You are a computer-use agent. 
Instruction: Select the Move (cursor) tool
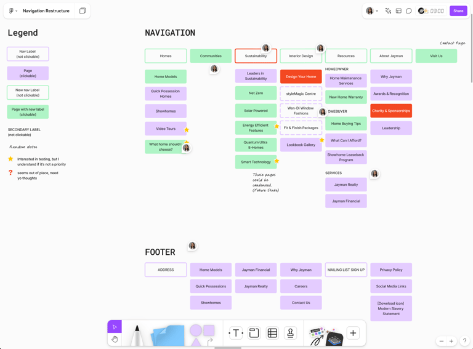click(115, 327)
